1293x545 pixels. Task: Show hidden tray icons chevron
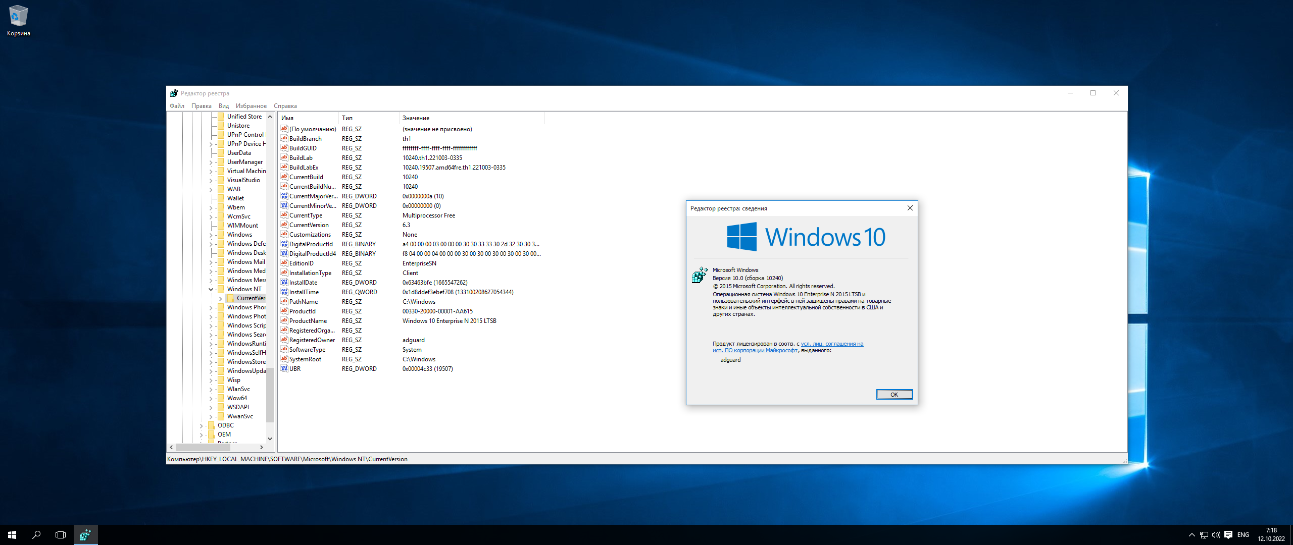[1192, 535]
